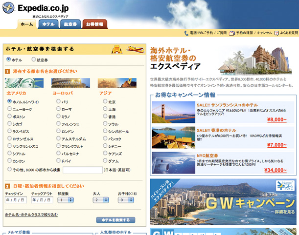This screenshot has height=235, width=299.
Task: Select ロサンゼルス radio button
Action: [x=9, y=138]
